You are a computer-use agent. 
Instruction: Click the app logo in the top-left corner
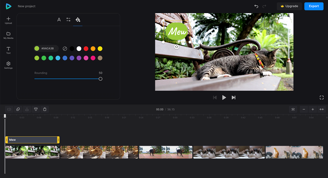pos(8,6)
